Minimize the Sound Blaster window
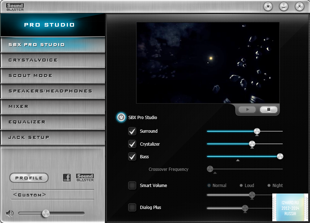The height and width of the screenshot is (223, 310). click(x=284, y=6)
